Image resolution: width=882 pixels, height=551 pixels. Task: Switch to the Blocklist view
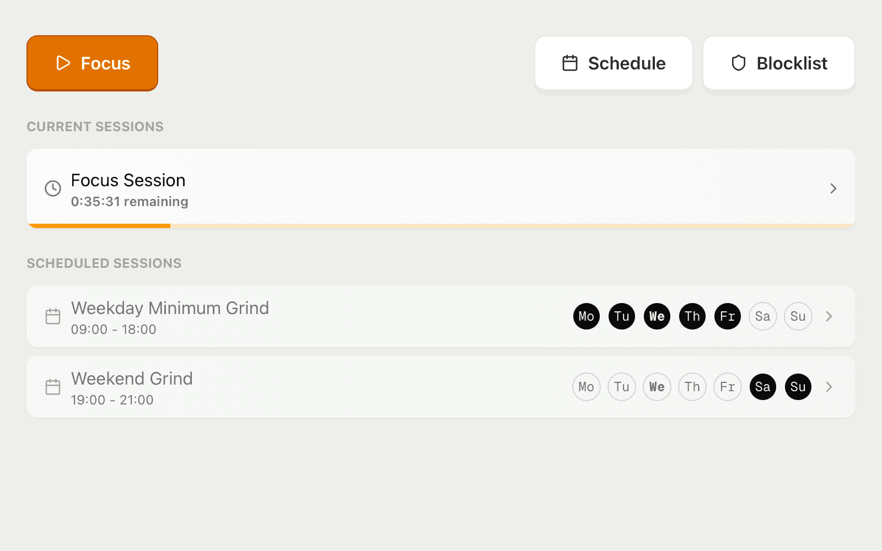click(x=778, y=63)
